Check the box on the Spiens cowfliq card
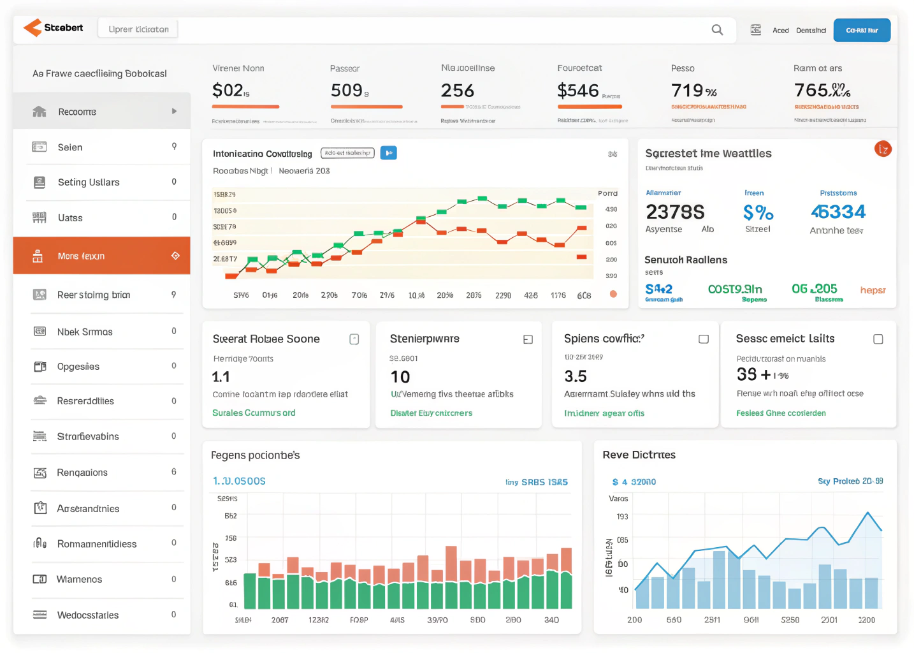Image resolution: width=914 pixels, height=653 pixels. click(x=704, y=339)
